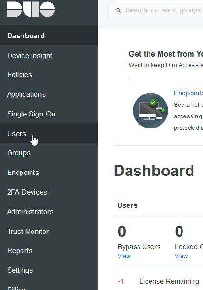Select Settings menu item
Image resolution: width=203 pixels, height=290 pixels.
(49, 270)
